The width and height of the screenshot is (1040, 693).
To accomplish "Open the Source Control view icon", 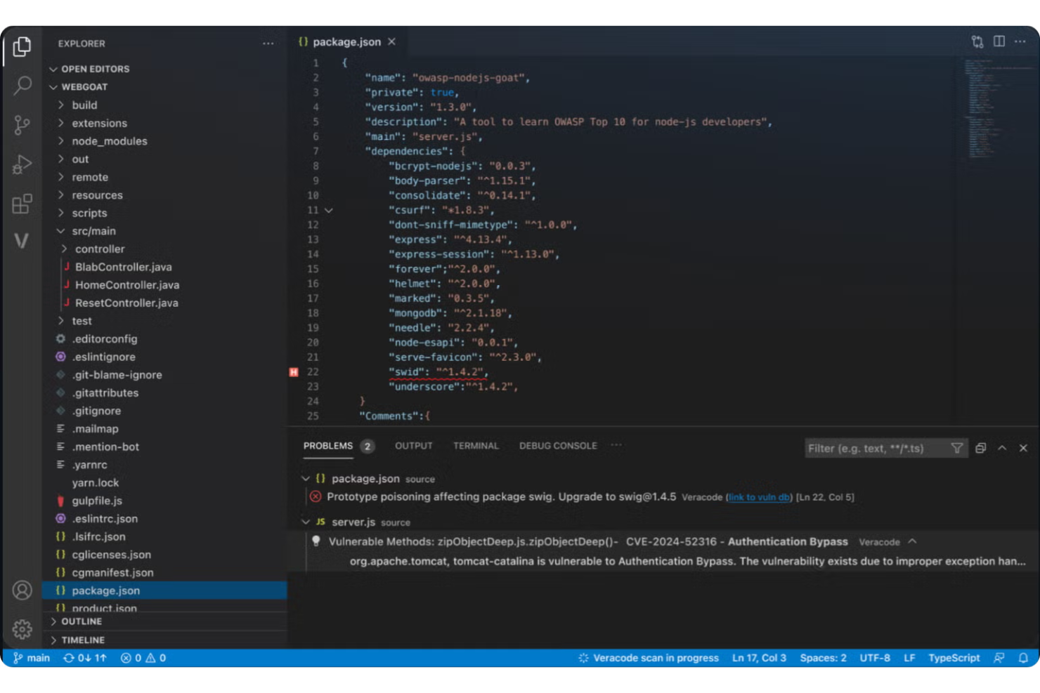I will pyautogui.click(x=22, y=125).
